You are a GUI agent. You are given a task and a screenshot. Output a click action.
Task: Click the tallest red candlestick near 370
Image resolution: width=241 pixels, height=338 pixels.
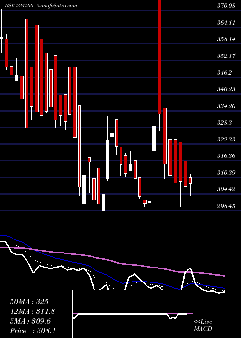pyautogui.click(x=160, y=57)
